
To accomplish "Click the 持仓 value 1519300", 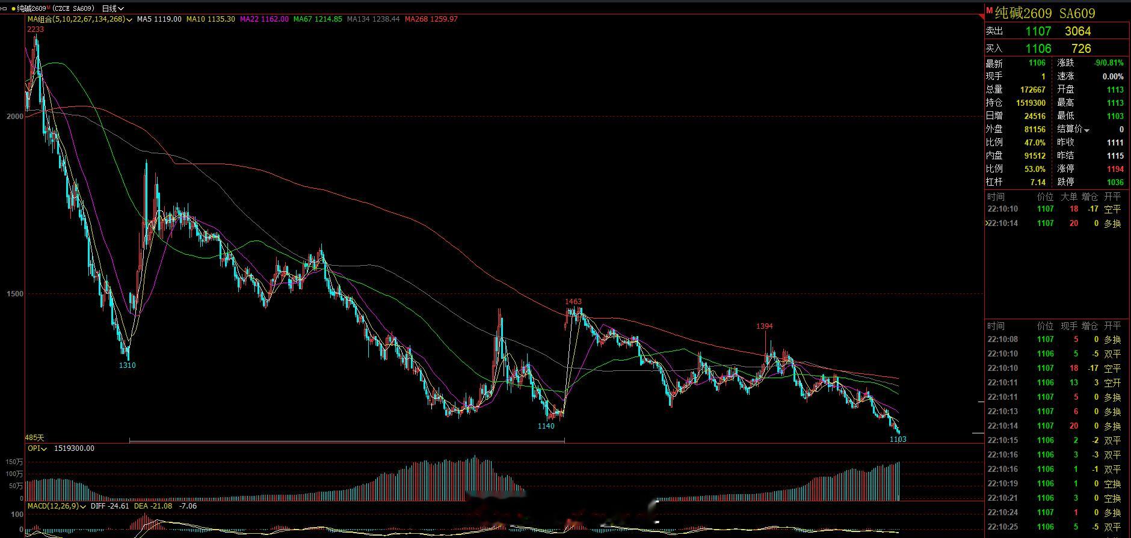I will pyautogui.click(x=1031, y=103).
